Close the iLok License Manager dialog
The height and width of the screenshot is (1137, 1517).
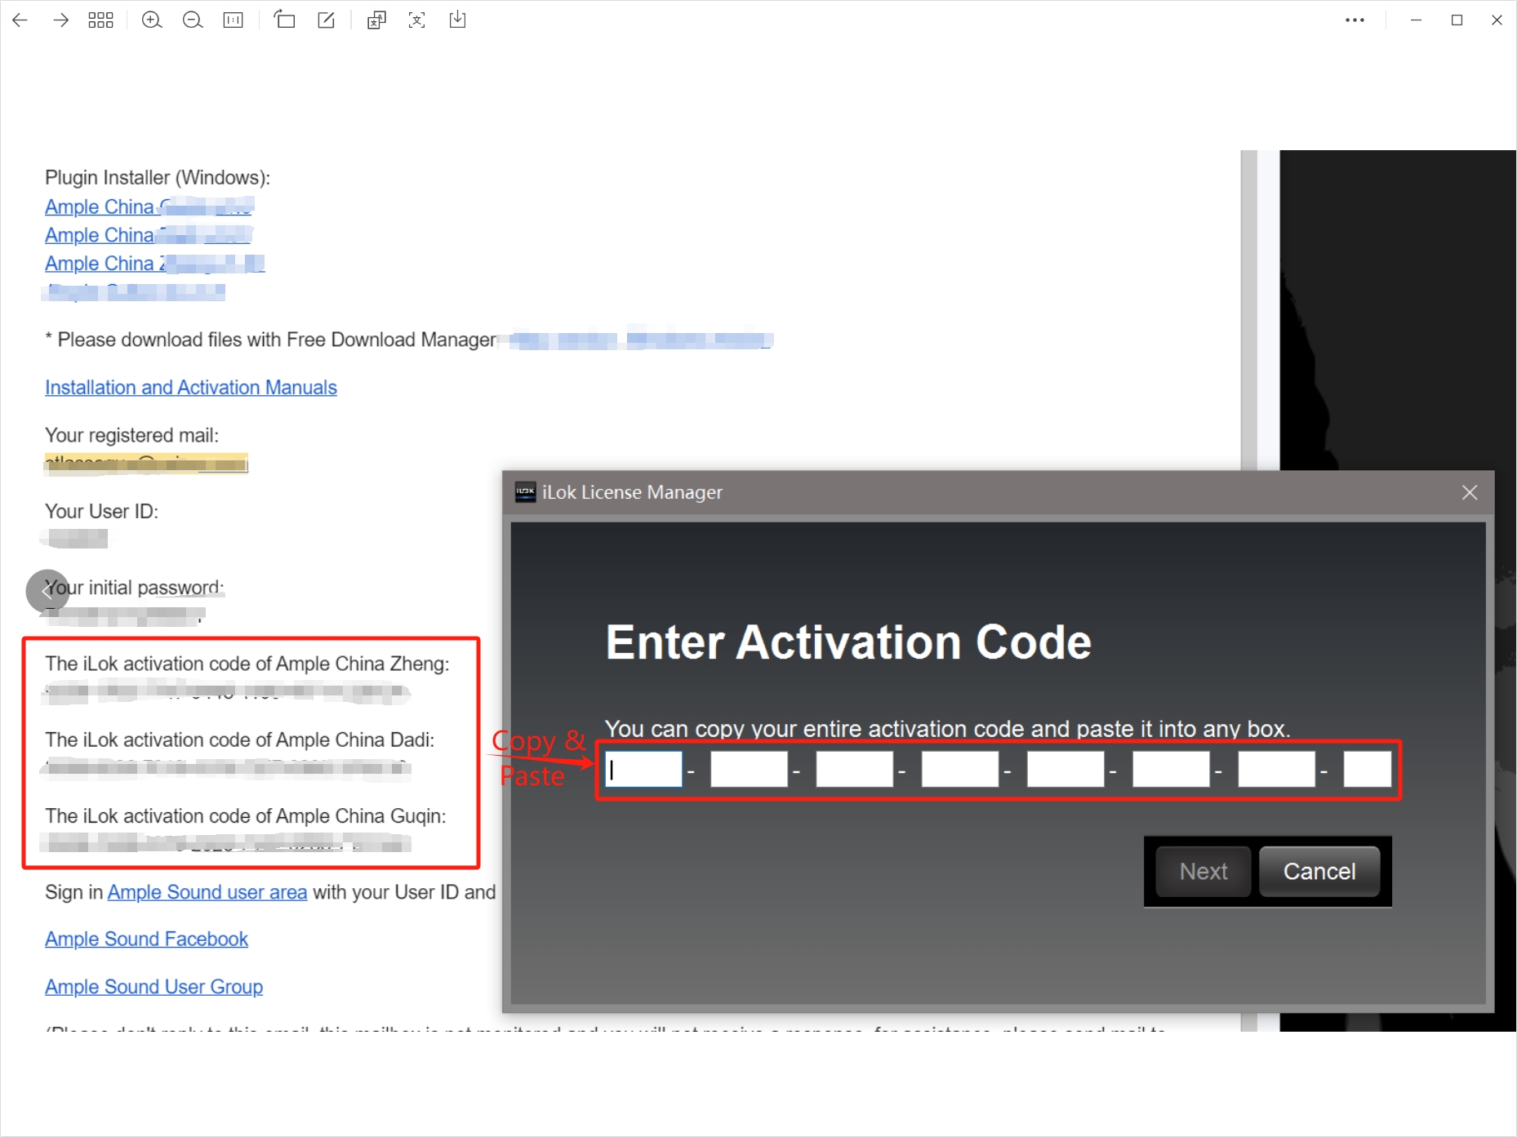1470,492
